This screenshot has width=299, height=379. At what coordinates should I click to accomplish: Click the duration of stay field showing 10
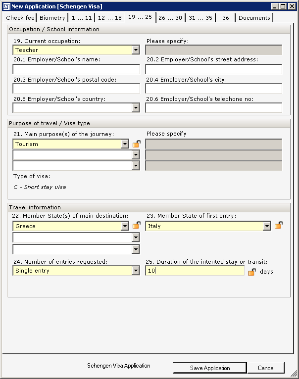tap(195, 271)
